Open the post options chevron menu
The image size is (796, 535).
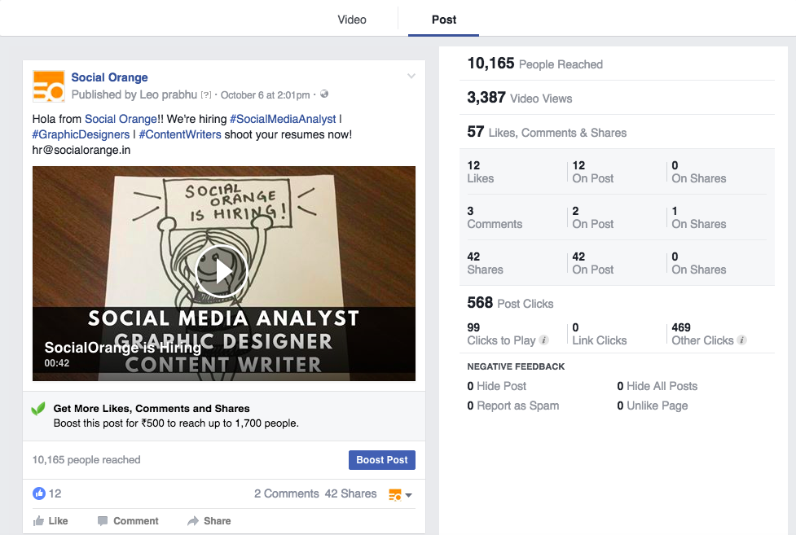click(411, 77)
